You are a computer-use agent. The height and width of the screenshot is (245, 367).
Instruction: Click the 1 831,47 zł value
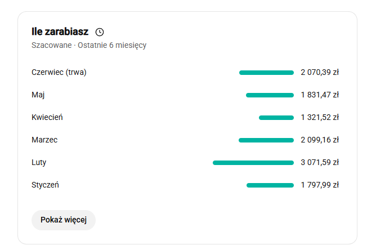[x=320, y=95]
